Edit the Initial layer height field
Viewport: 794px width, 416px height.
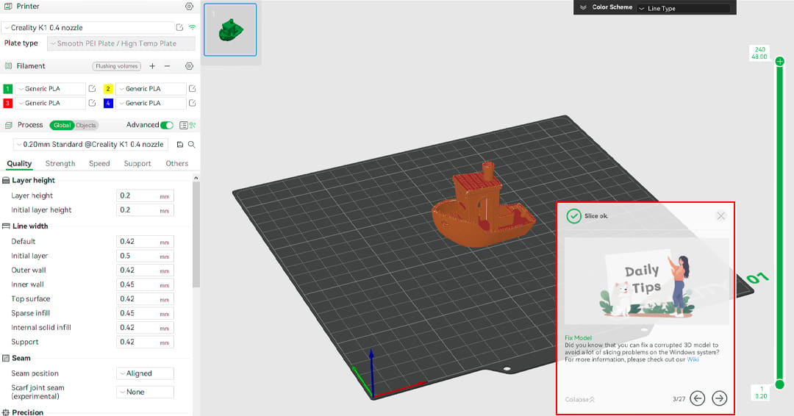click(146, 210)
